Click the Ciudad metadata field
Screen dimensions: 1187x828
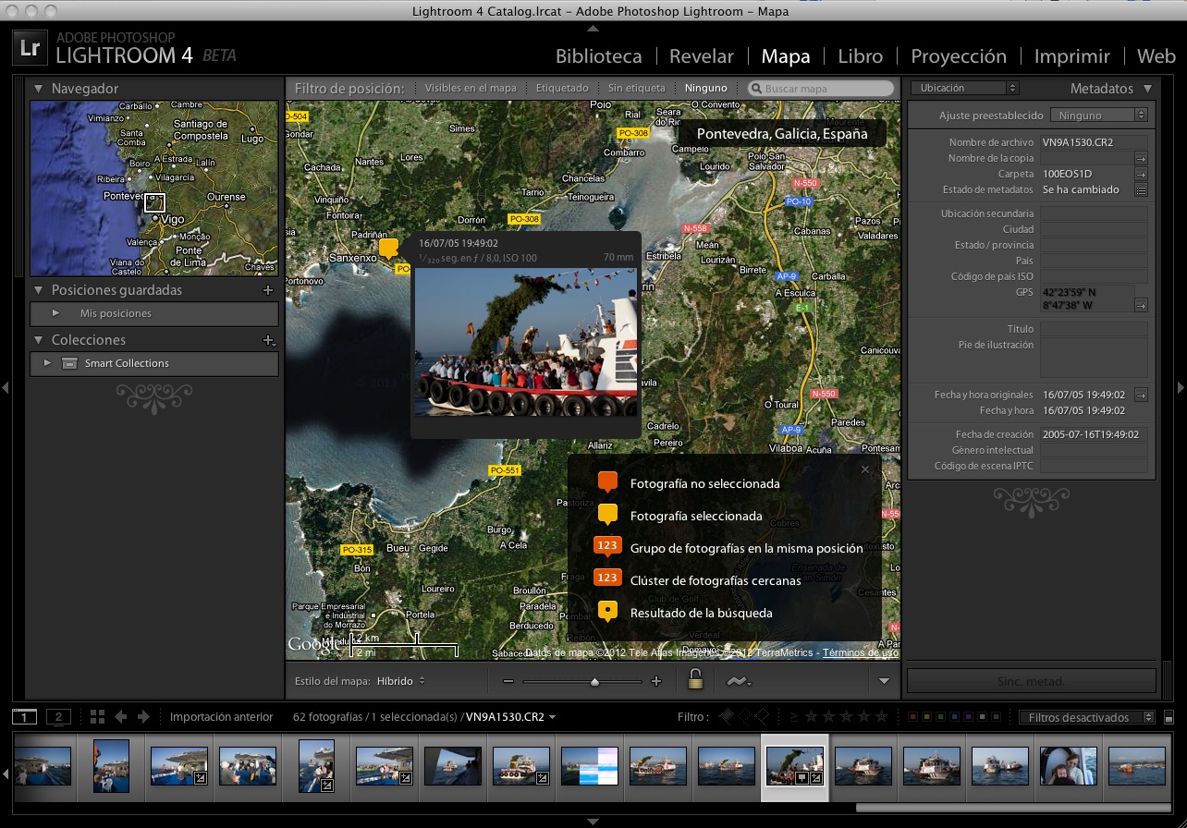[x=1094, y=229]
